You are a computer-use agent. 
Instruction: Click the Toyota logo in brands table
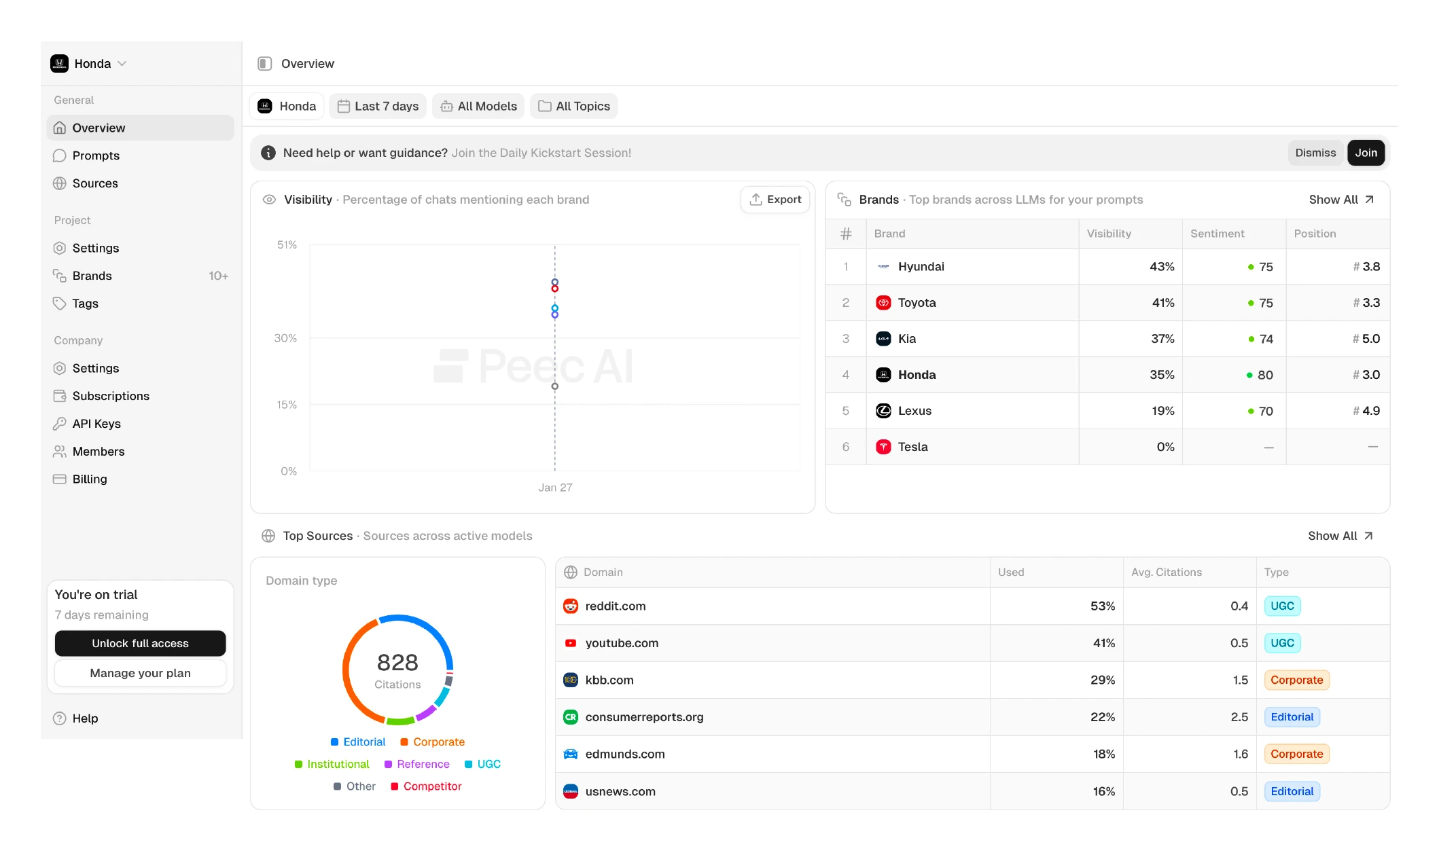click(883, 303)
